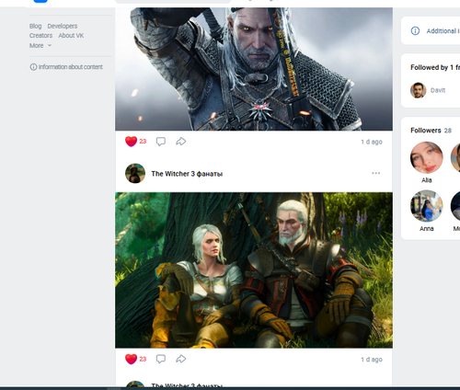The image size is (460, 390).
Task: Open the Geralt sword portrait image
Action: point(254,69)
